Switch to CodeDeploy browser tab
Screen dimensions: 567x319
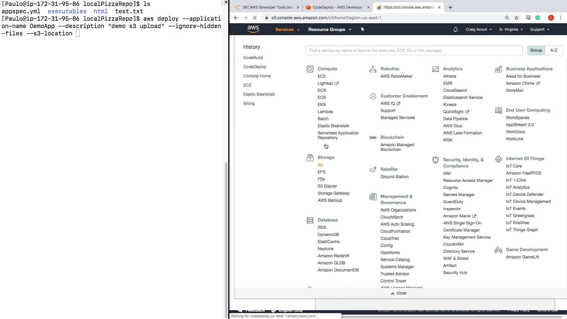click(338, 7)
